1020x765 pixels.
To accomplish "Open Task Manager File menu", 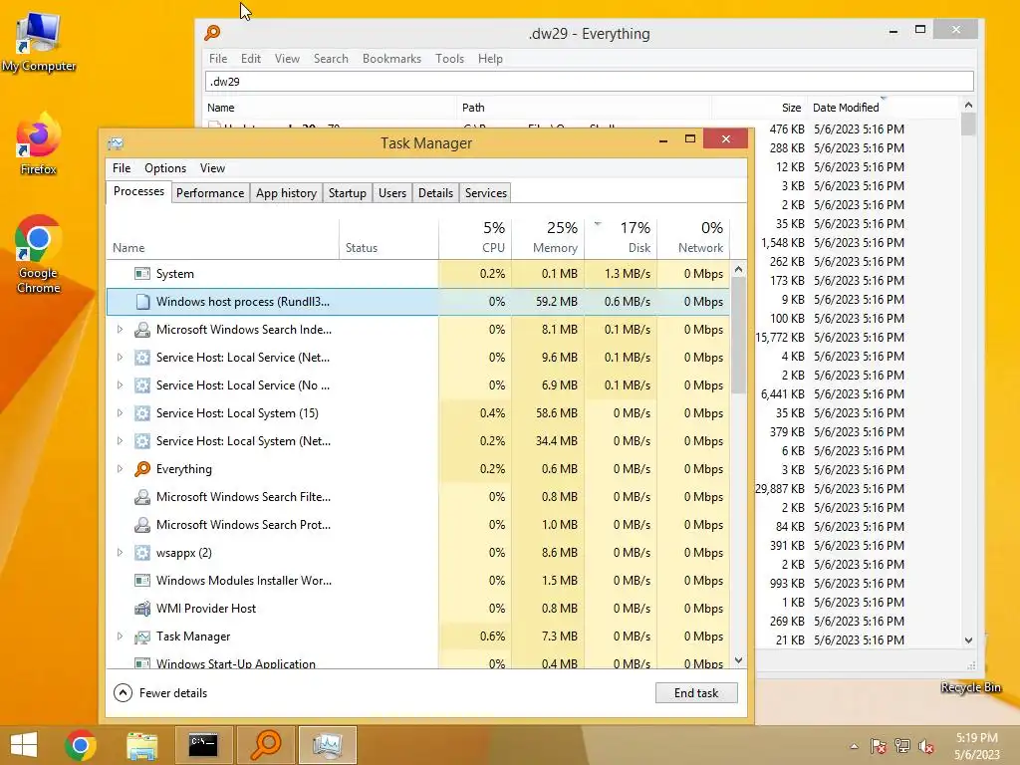I will (122, 168).
